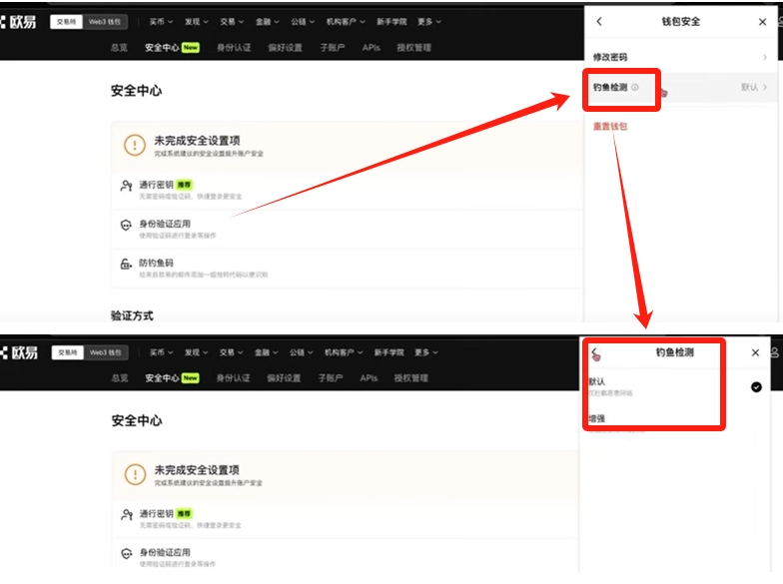The width and height of the screenshot is (783, 584).
Task: Open the 身份验证应用 setting in lower screenshot
Action: (x=346, y=557)
